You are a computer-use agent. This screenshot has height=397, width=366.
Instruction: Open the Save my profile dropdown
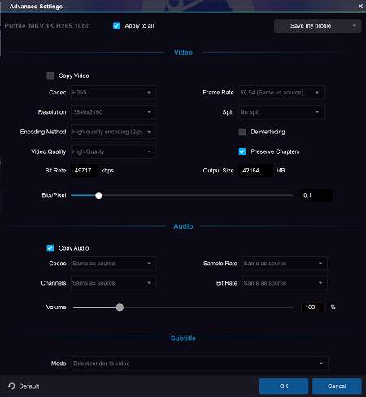point(317,26)
